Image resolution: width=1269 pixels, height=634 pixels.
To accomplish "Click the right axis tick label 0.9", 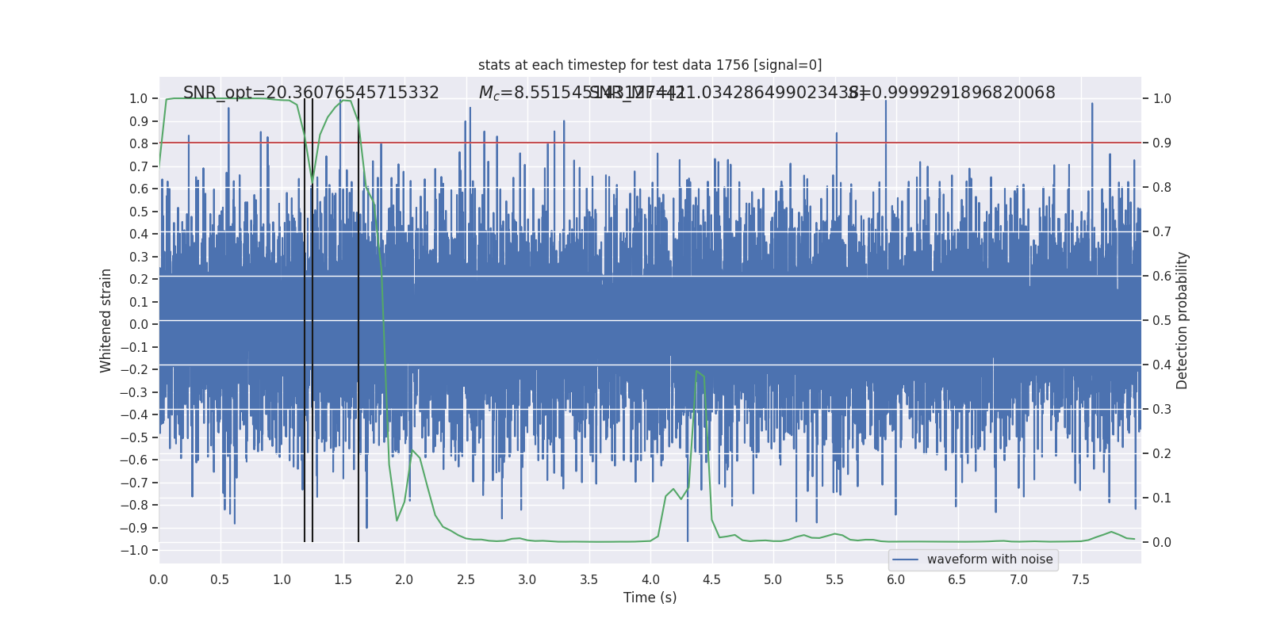I will [x=1162, y=143].
